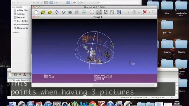Screen dimensions: 189x106
Task: Click the Finder search field
Action: pos(119,3)
